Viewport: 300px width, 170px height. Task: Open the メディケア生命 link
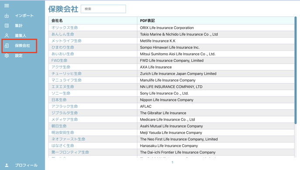point(65,119)
